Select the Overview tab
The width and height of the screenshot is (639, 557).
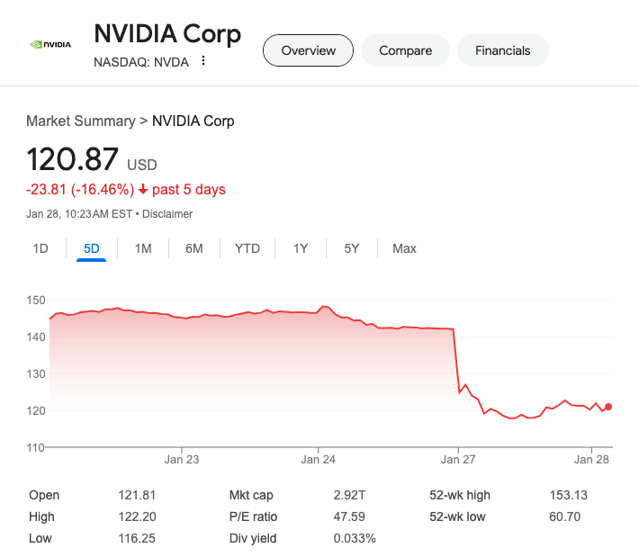(308, 50)
